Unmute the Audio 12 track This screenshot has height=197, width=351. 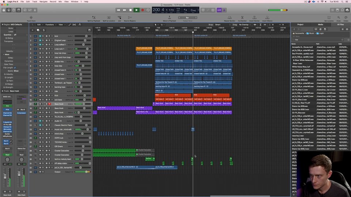pos(40,121)
